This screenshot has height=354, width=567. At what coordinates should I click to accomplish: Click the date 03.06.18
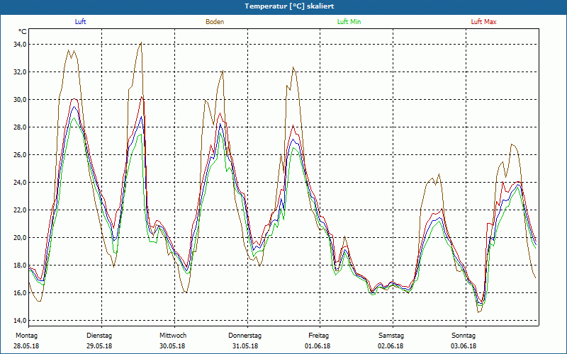464,346
